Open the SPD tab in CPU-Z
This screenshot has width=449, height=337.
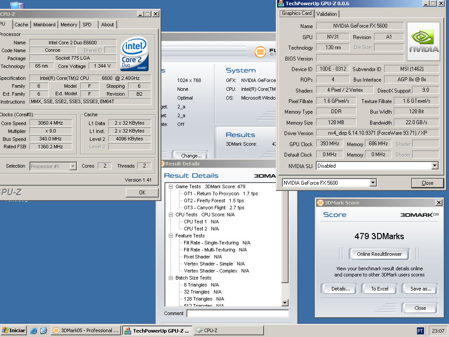(x=87, y=25)
